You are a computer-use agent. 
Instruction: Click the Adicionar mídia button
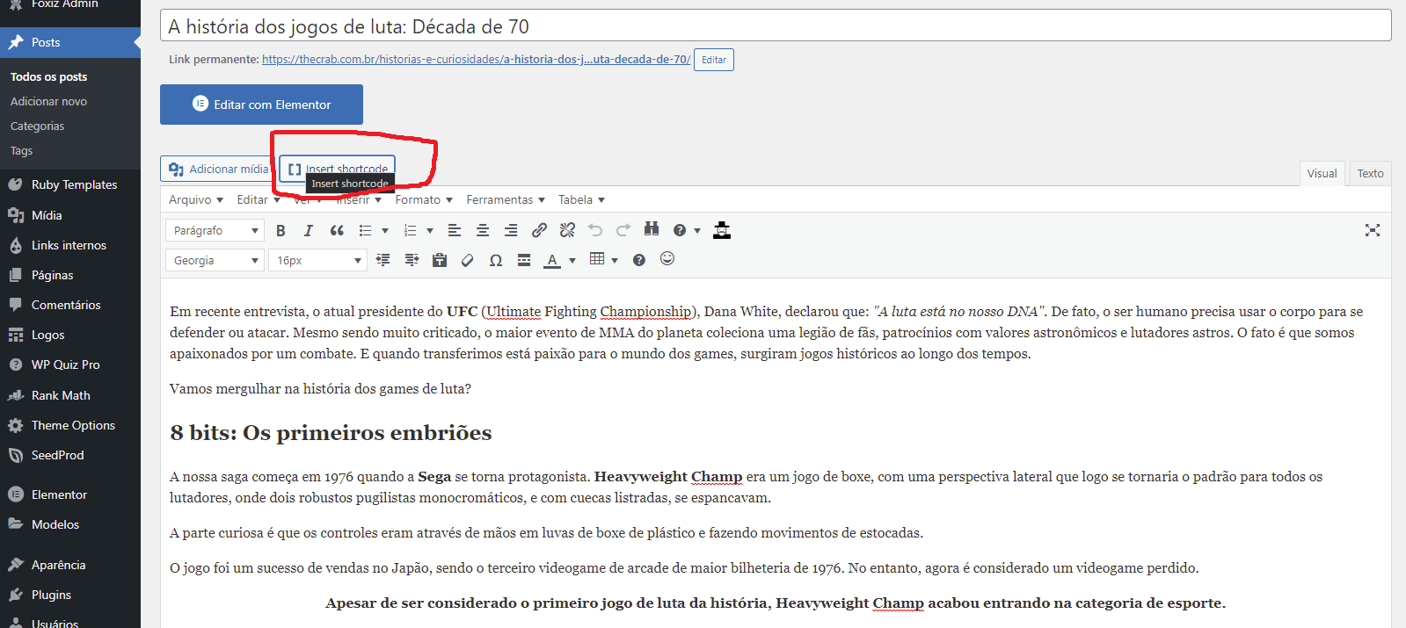pos(218,169)
